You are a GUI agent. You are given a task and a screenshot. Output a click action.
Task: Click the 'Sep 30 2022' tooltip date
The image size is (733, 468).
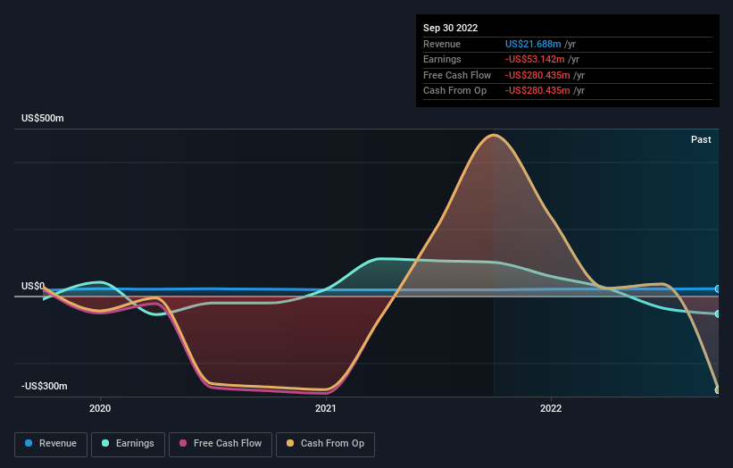click(450, 28)
